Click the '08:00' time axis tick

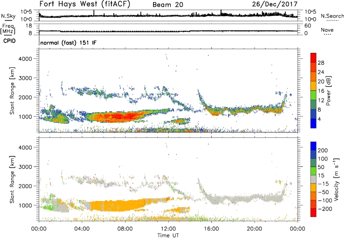125,229
